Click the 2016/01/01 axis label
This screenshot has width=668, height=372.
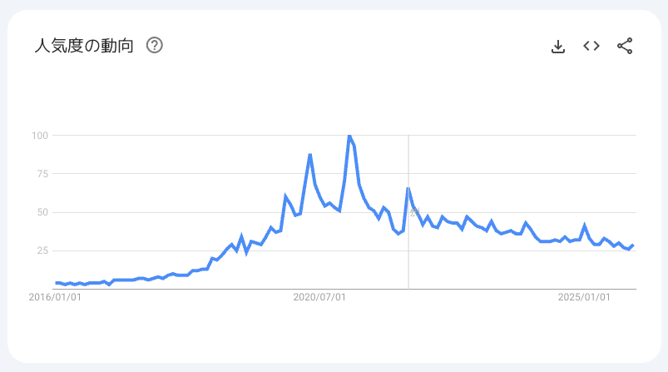tap(55, 297)
